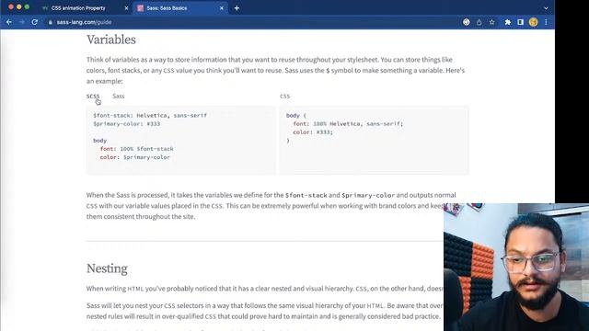Reload the sass-lang.com page
Screen dimensions: 589x331
pyautogui.click(x=35, y=22)
